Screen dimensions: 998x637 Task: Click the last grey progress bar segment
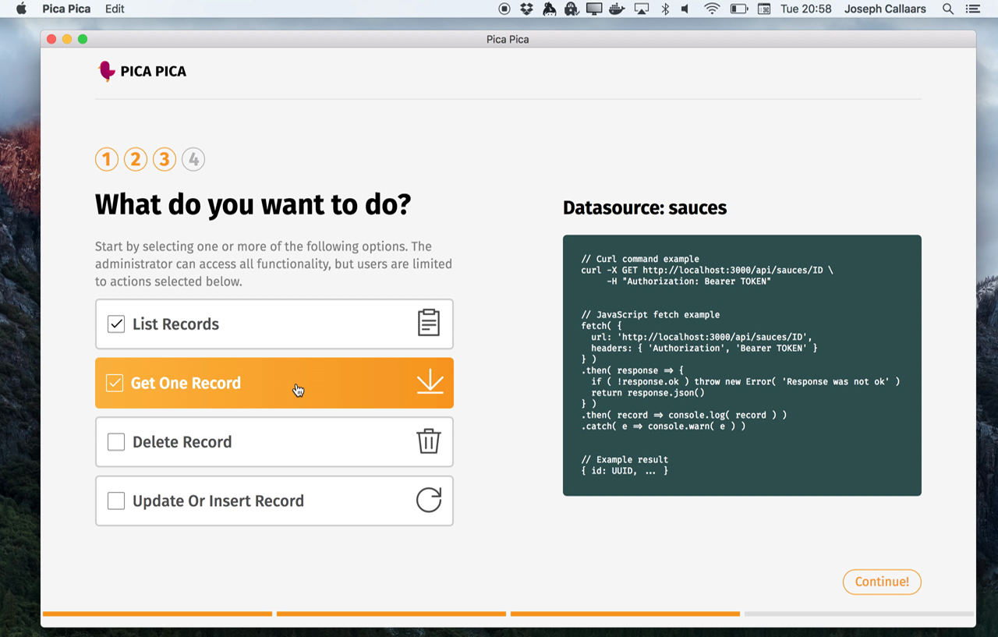858,614
